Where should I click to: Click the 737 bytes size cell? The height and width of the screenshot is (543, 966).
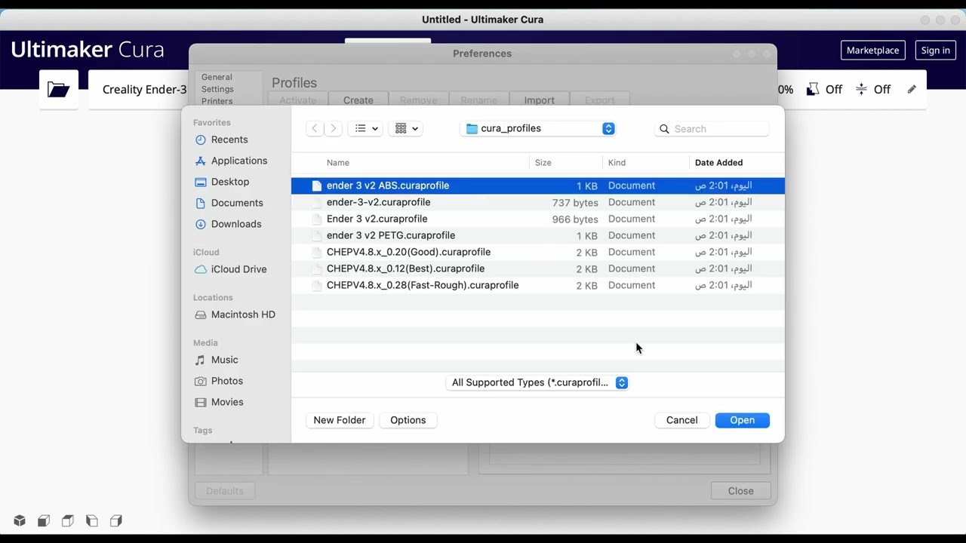click(574, 202)
